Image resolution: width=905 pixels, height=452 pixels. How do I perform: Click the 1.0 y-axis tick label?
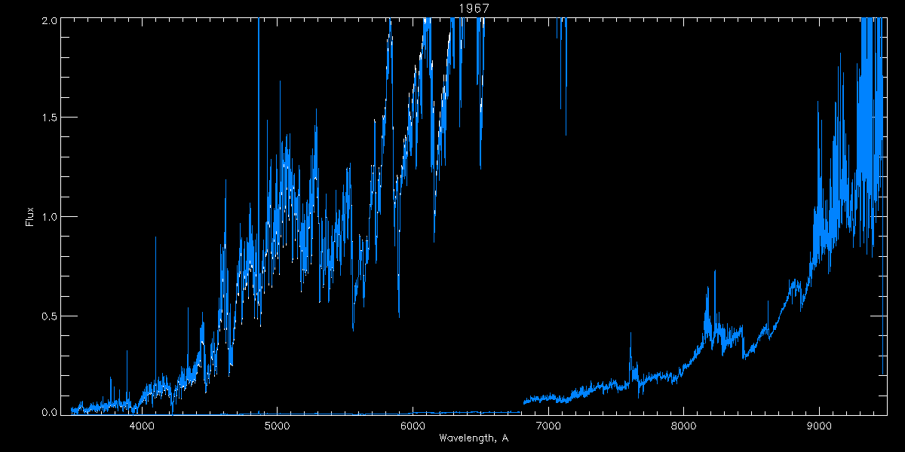click(48, 216)
